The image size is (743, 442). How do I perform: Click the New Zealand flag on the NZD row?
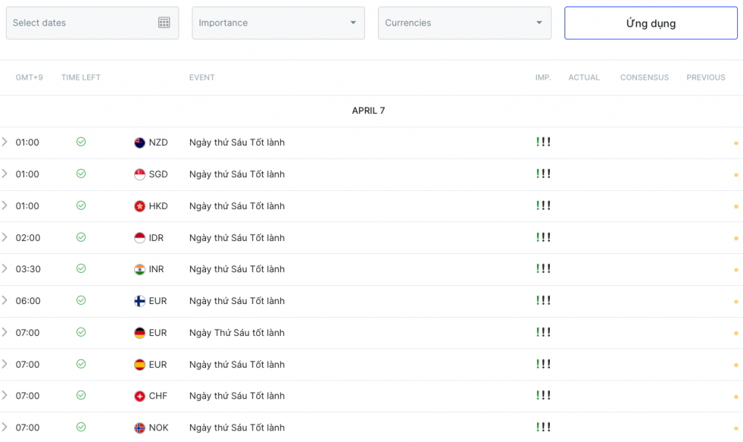pyautogui.click(x=138, y=142)
